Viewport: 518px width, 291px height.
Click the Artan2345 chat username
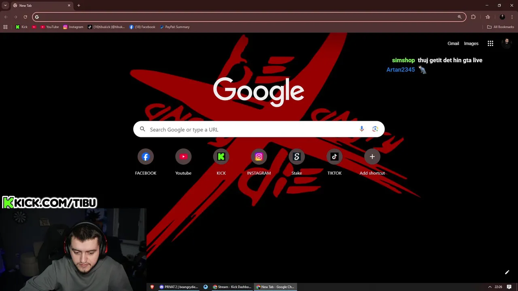[401, 70]
